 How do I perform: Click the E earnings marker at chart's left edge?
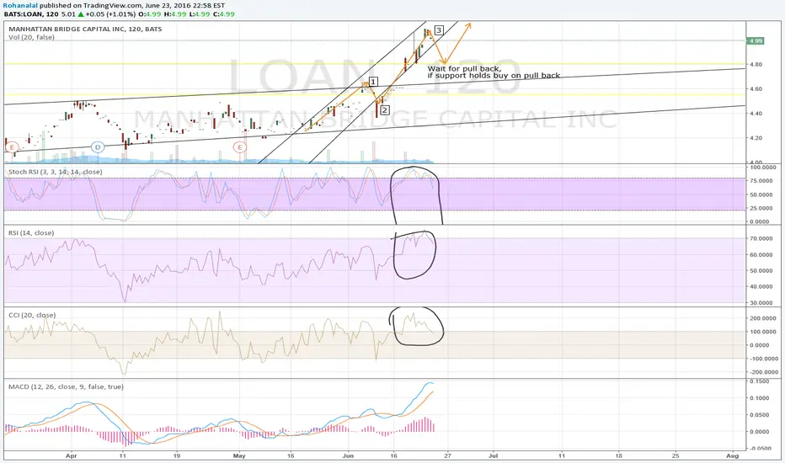coord(12,147)
